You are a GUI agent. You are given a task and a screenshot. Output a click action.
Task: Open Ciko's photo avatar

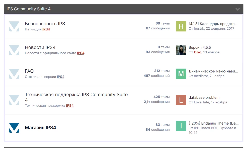(x=181, y=50)
